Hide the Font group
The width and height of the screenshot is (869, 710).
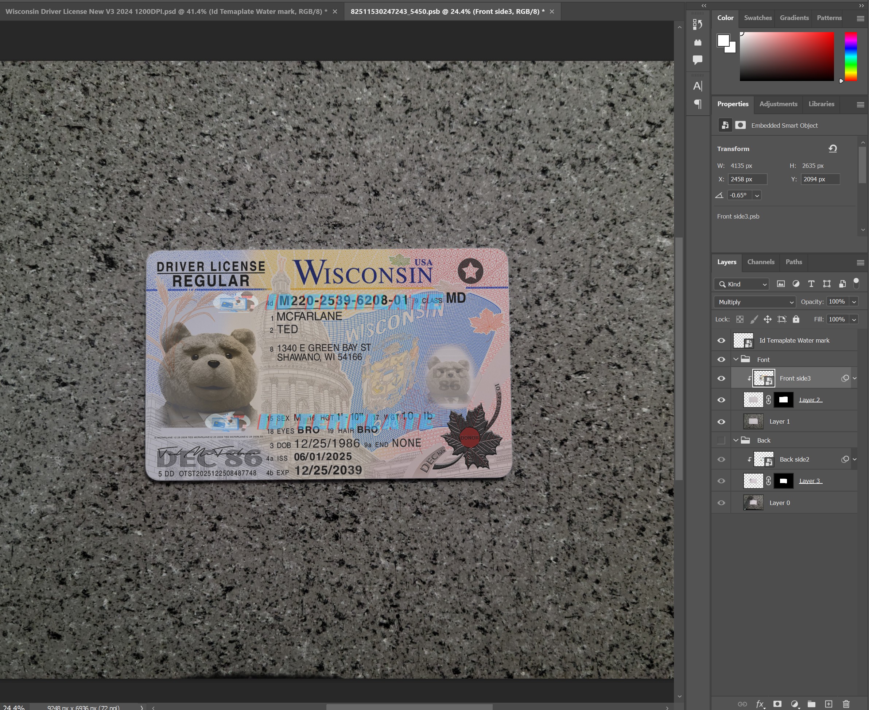pyautogui.click(x=721, y=359)
